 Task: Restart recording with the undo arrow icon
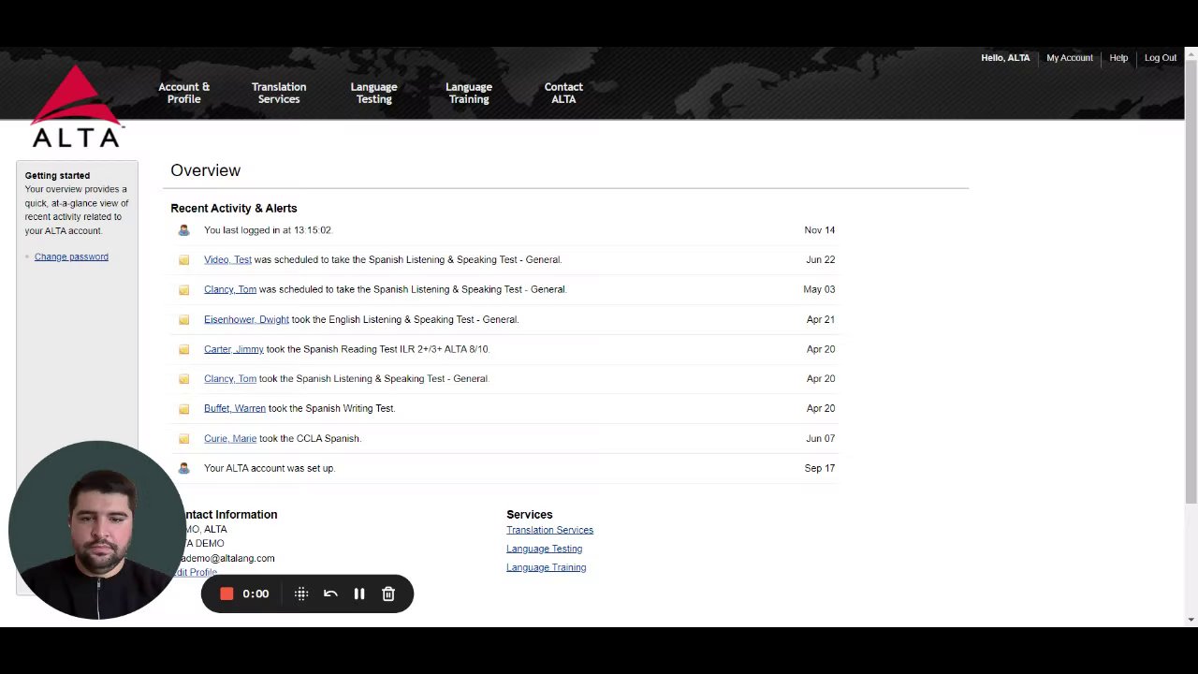pyautogui.click(x=330, y=593)
